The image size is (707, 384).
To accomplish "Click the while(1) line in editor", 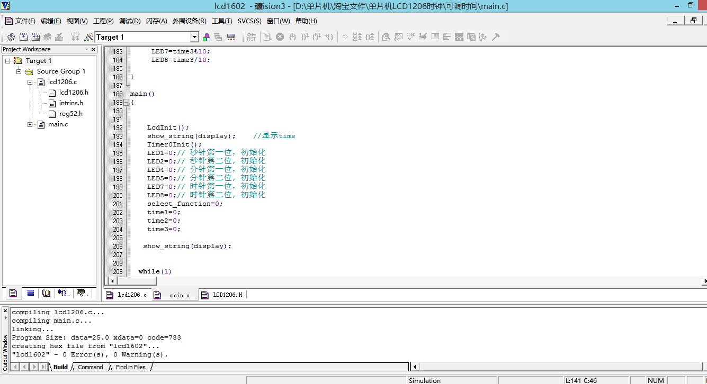I will [x=155, y=272].
